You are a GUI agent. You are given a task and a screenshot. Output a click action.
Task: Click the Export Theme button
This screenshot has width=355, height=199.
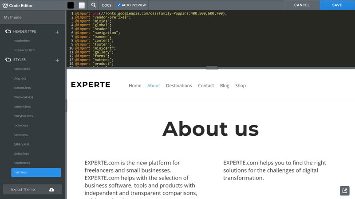[x=32, y=190]
